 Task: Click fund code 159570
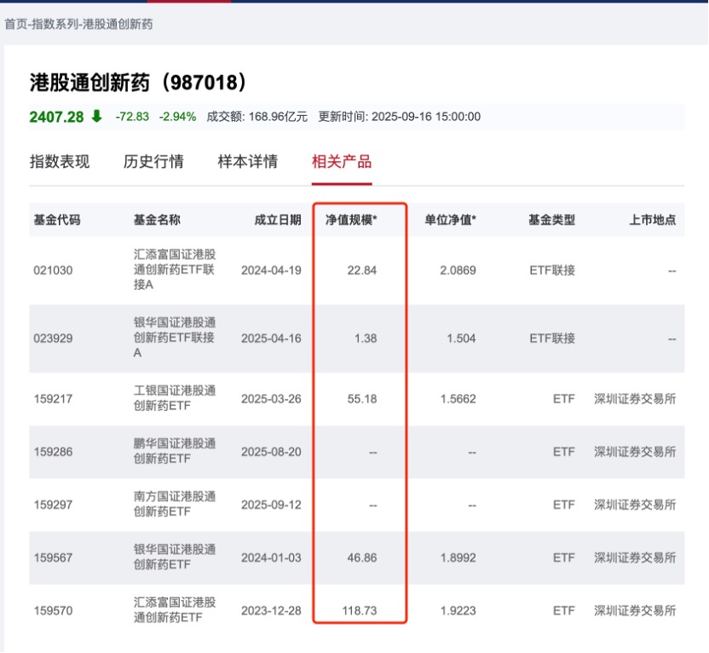(x=53, y=610)
